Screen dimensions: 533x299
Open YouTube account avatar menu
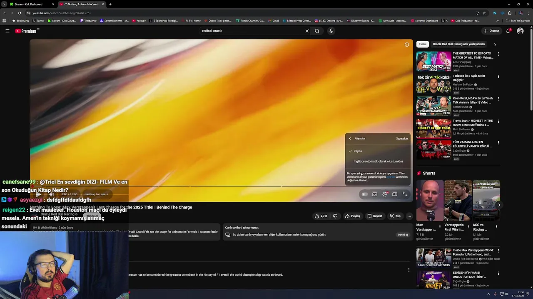[x=520, y=31]
